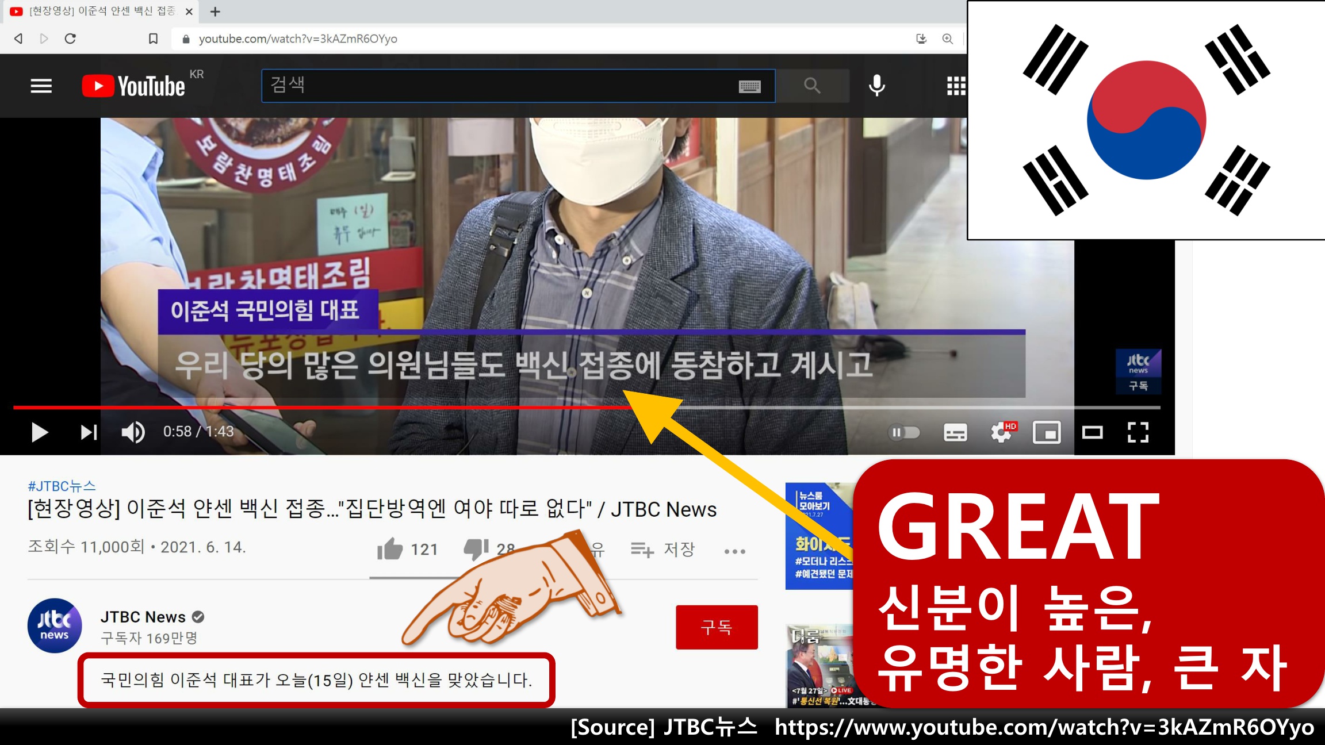The height and width of the screenshot is (745, 1325).
Task: Start voice search with the microphone
Action: 876,86
